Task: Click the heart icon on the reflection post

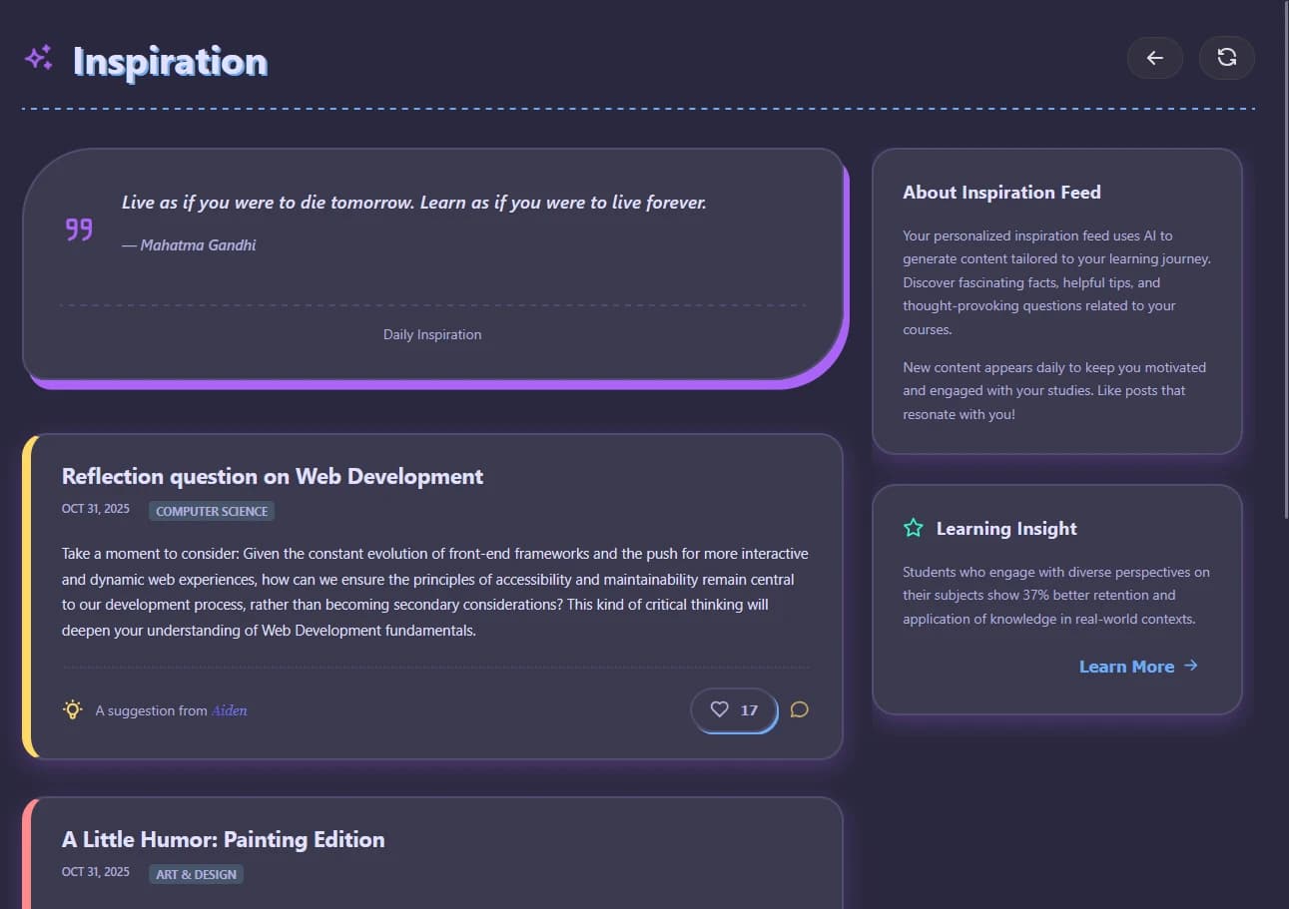Action: (x=720, y=709)
